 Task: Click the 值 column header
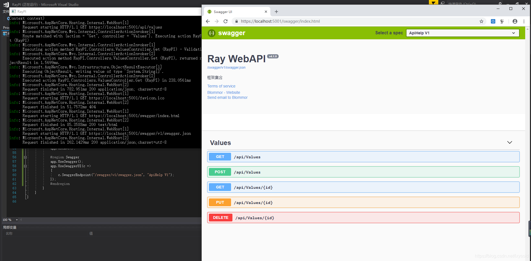tap(91, 233)
